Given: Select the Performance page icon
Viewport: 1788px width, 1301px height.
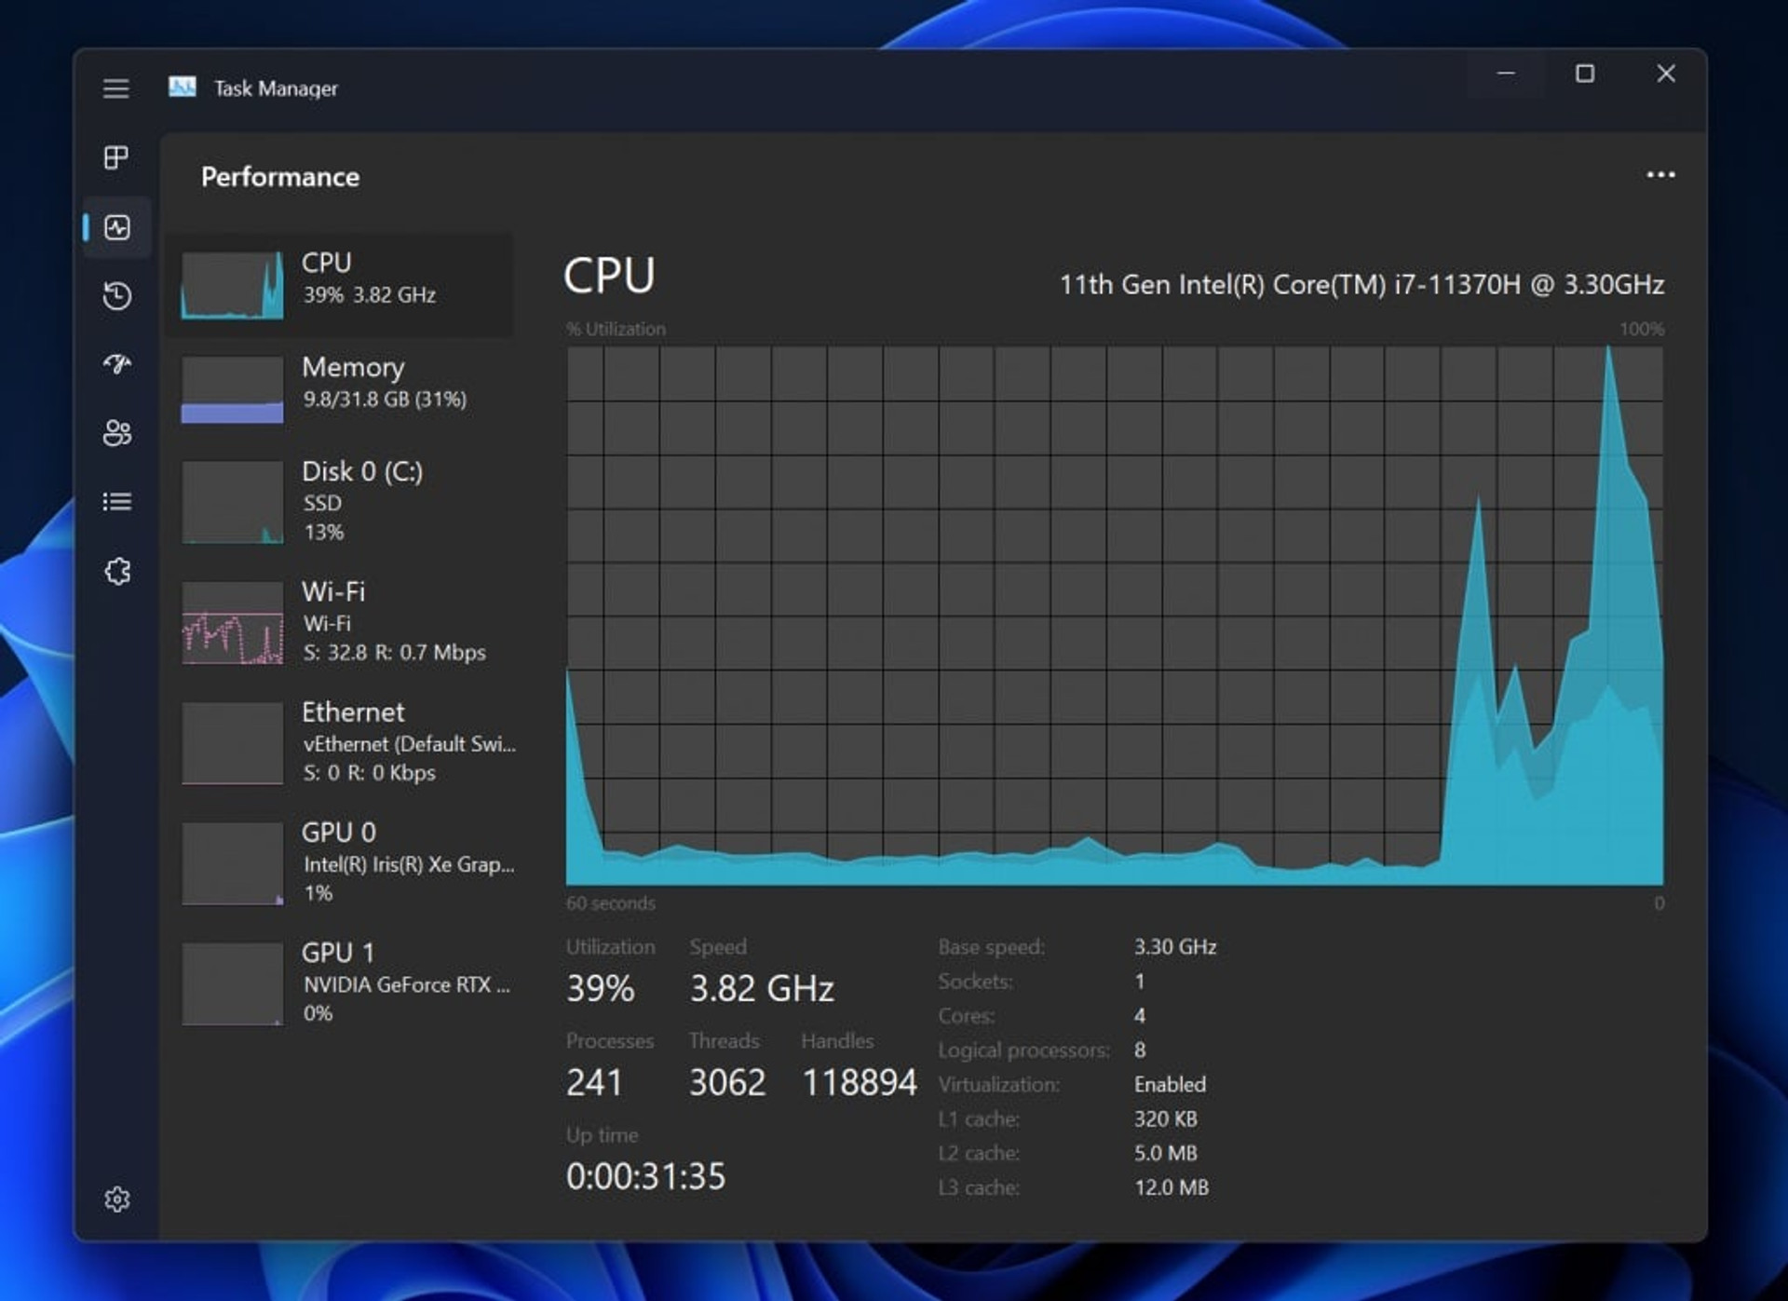Looking at the screenshot, I should (117, 227).
